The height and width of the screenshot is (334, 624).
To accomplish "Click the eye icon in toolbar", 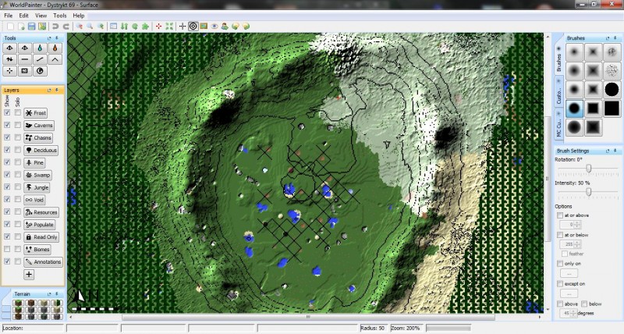I will tap(214, 27).
